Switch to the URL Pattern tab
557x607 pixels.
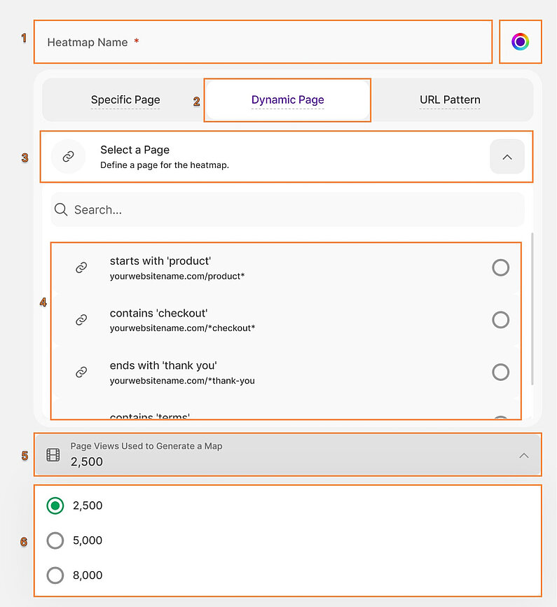(450, 100)
